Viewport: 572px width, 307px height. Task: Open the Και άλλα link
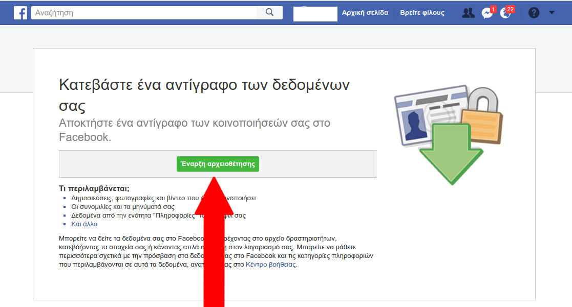click(x=84, y=224)
